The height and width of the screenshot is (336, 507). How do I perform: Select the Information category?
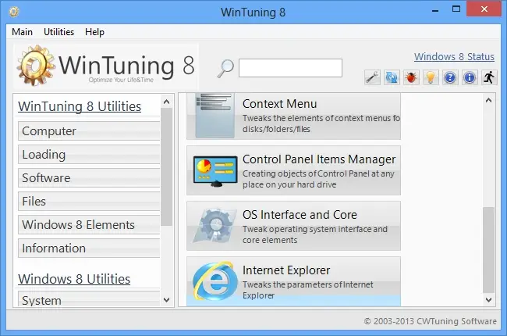(x=89, y=248)
